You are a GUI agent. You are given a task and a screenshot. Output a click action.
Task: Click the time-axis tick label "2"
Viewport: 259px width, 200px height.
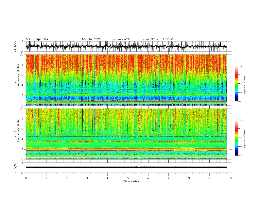point(67,178)
